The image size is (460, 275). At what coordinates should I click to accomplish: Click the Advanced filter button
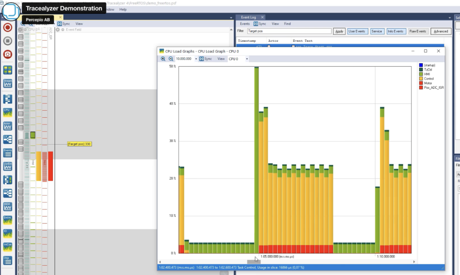point(441,31)
